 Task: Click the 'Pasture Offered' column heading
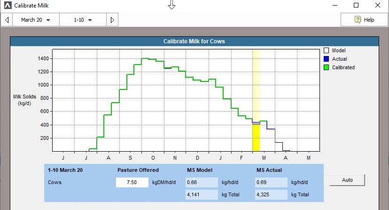(138, 170)
